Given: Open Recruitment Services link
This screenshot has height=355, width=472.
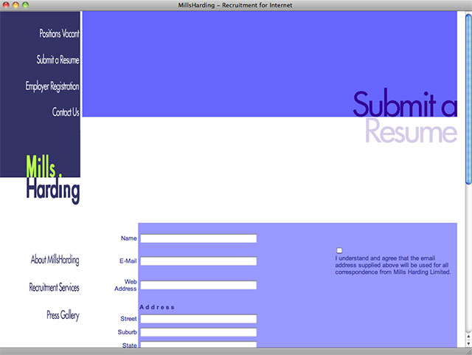Looking at the screenshot, I should click(x=54, y=287).
